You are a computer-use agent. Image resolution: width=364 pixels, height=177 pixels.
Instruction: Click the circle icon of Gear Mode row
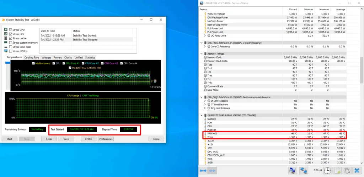205,90
